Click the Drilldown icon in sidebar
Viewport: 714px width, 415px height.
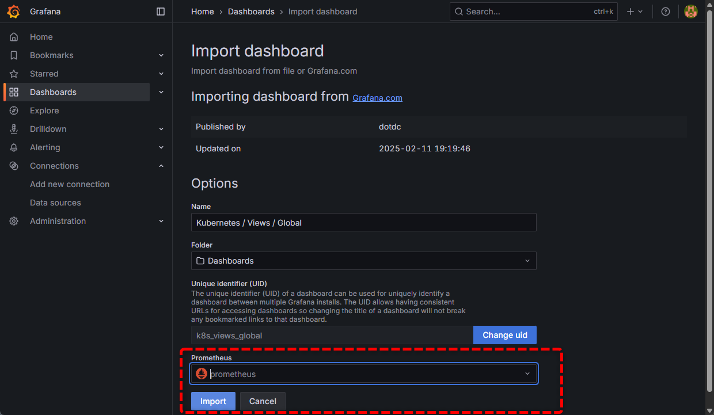coord(14,129)
